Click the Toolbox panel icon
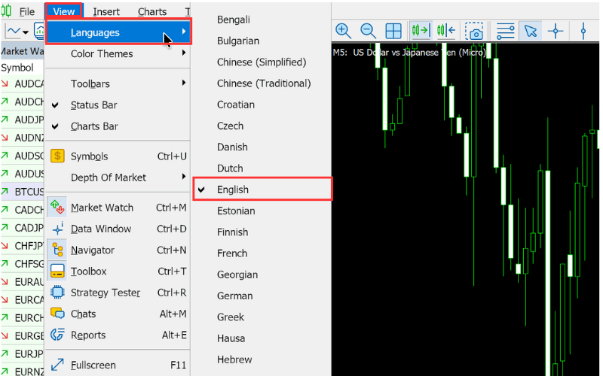This screenshot has width=603, height=376. tap(57, 271)
